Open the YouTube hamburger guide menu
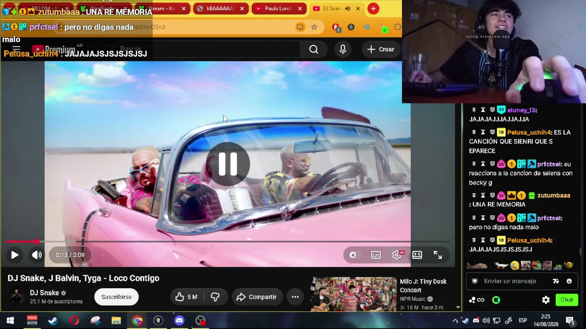Image resolution: width=586 pixels, height=329 pixels. pyautogui.click(x=16, y=49)
